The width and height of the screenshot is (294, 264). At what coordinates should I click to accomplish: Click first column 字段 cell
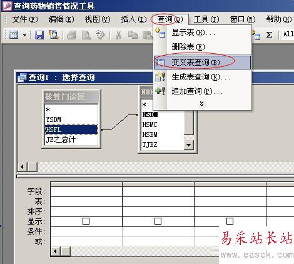click(x=86, y=191)
